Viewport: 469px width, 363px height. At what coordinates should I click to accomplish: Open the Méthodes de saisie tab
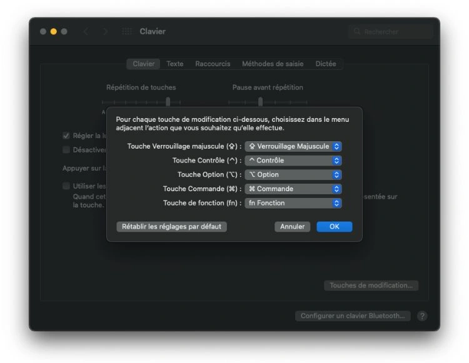tap(273, 64)
